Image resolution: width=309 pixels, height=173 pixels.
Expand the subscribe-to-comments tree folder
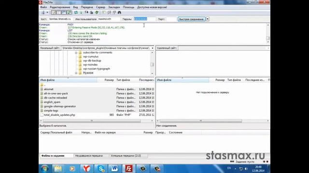click(76, 53)
